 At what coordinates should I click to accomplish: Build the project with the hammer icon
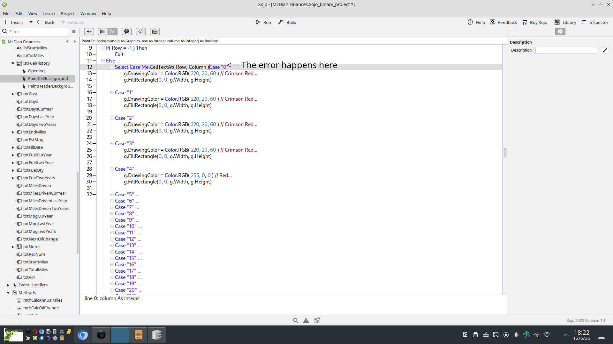287,22
